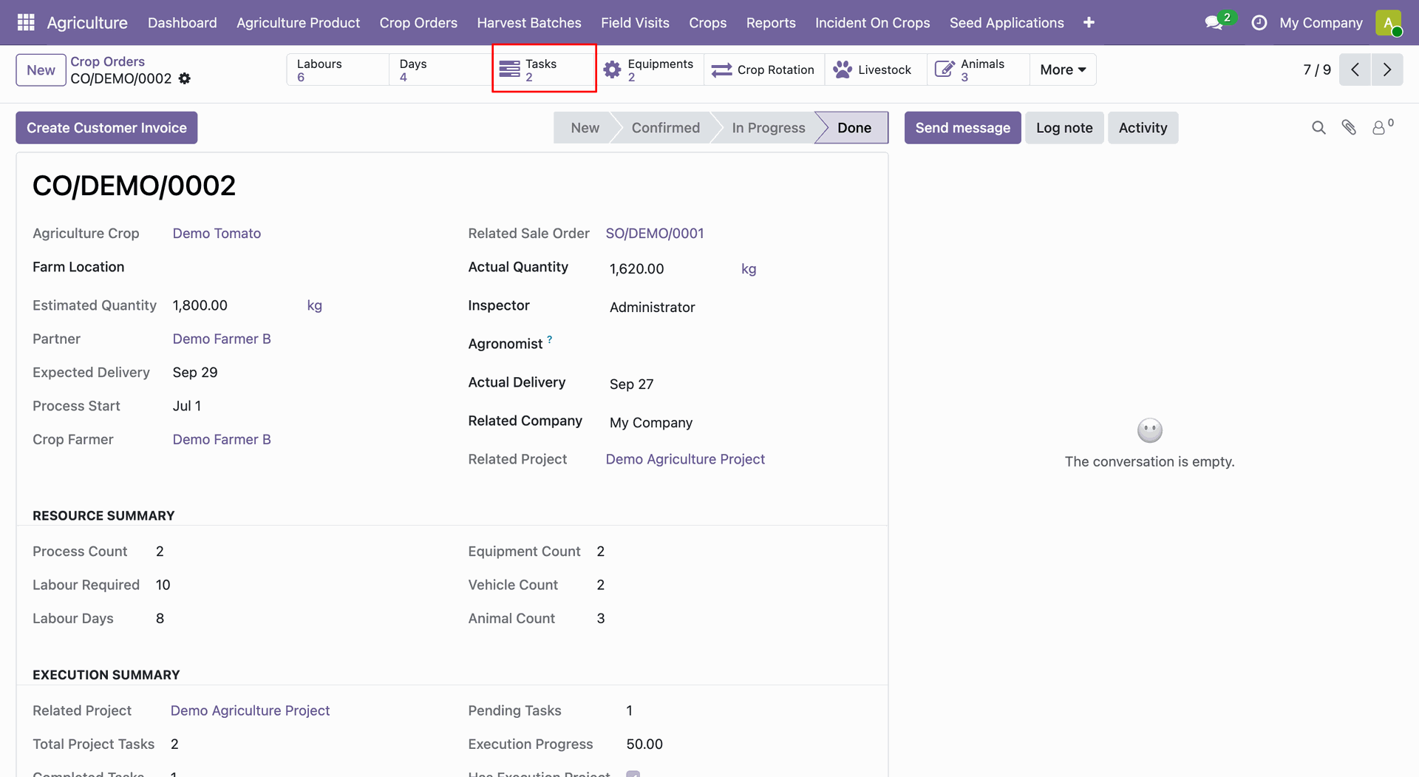Click the followers icon in chatter
Screen dimensions: 1419x777
[1382, 127]
